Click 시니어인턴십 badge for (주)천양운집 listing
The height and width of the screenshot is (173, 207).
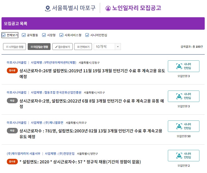[183, 155]
